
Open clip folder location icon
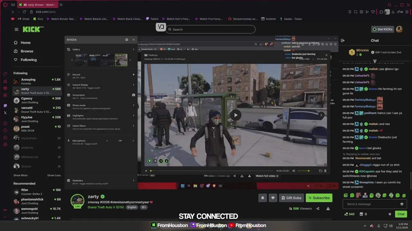pyautogui.click(x=321, y=171)
